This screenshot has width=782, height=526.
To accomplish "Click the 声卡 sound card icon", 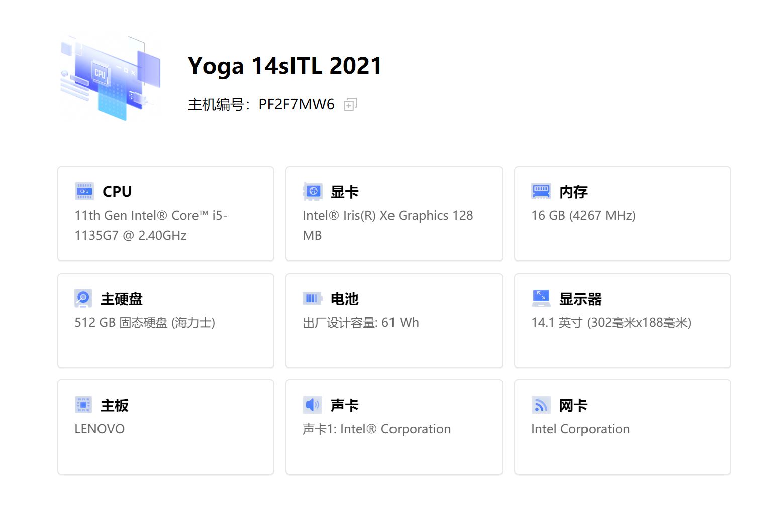I will pos(312,405).
